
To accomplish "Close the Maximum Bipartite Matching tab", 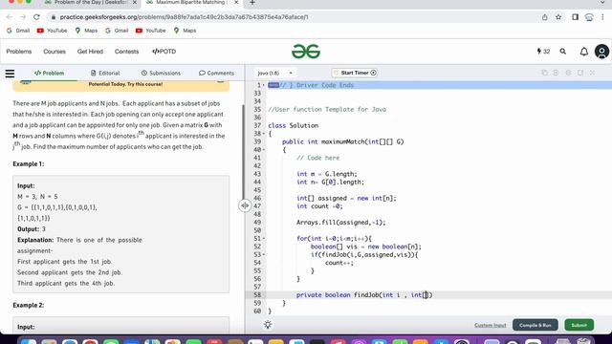I will tap(236, 3).
